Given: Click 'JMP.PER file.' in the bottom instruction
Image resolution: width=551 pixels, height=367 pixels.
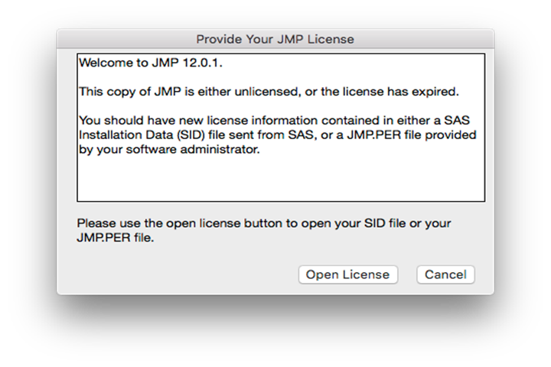Looking at the screenshot, I should tap(116, 238).
